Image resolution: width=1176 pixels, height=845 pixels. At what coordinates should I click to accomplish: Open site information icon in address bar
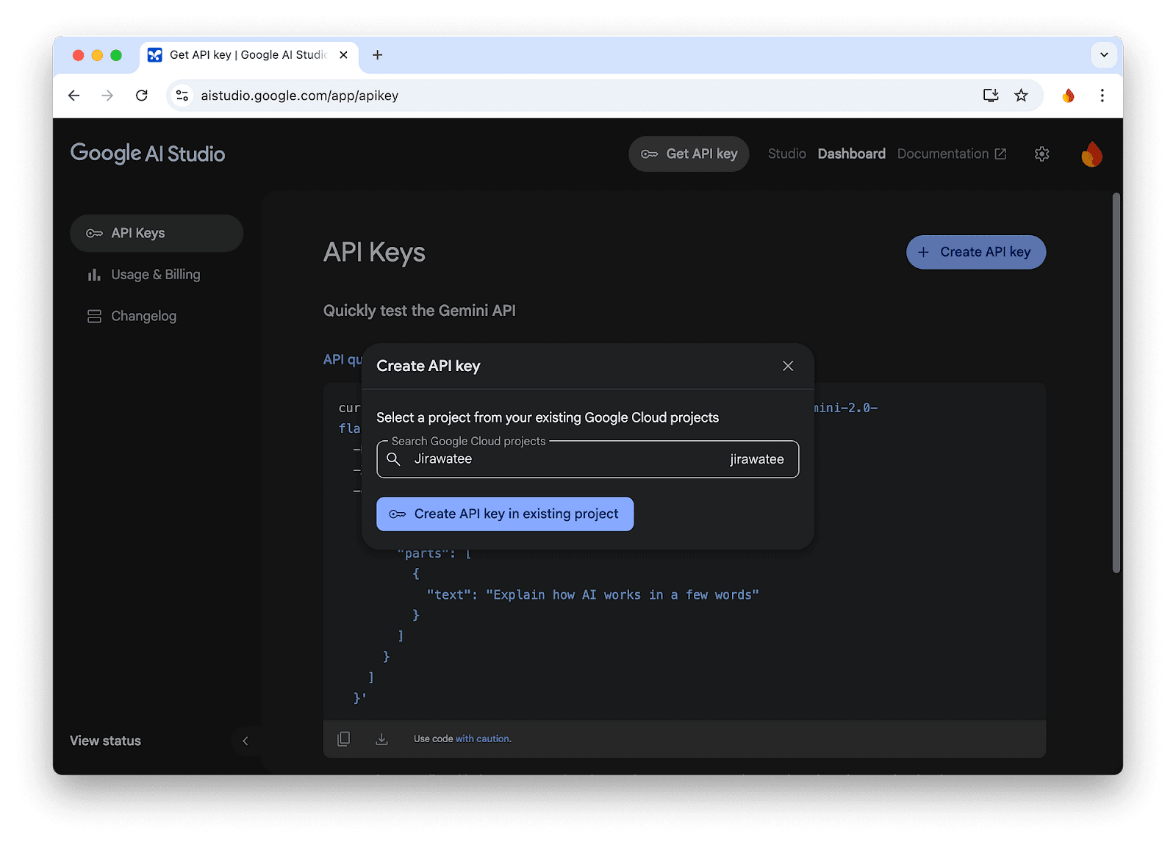[182, 96]
